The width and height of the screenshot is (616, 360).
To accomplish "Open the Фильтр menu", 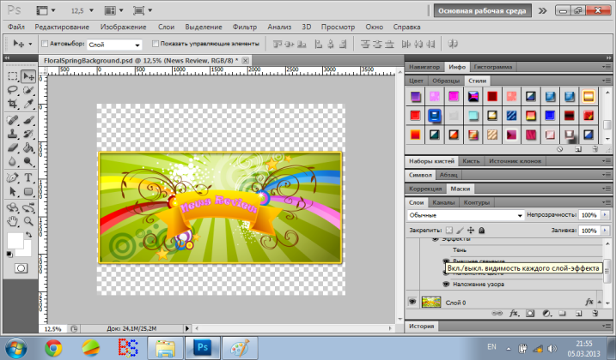I will [245, 27].
